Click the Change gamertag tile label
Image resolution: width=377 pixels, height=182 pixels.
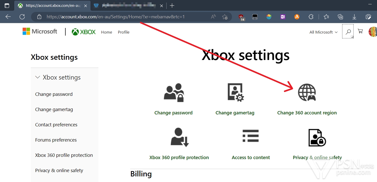(235, 113)
